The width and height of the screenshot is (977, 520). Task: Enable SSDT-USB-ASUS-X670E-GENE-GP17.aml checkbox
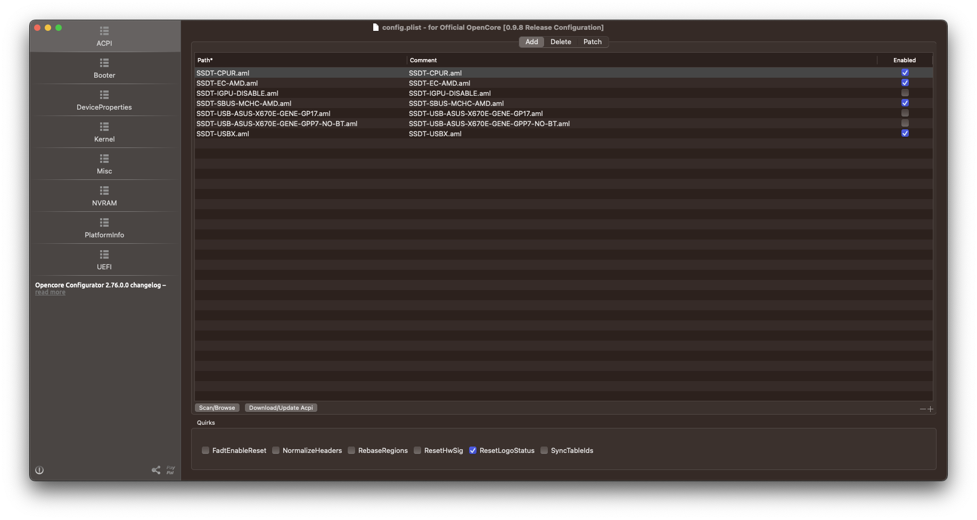pyautogui.click(x=905, y=113)
